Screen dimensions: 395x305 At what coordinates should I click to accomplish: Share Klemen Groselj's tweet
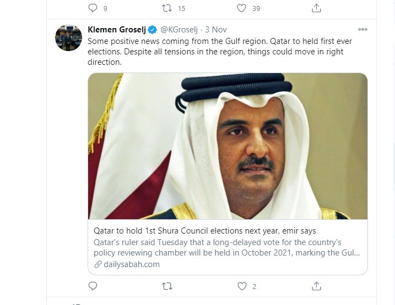click(316, 286)
